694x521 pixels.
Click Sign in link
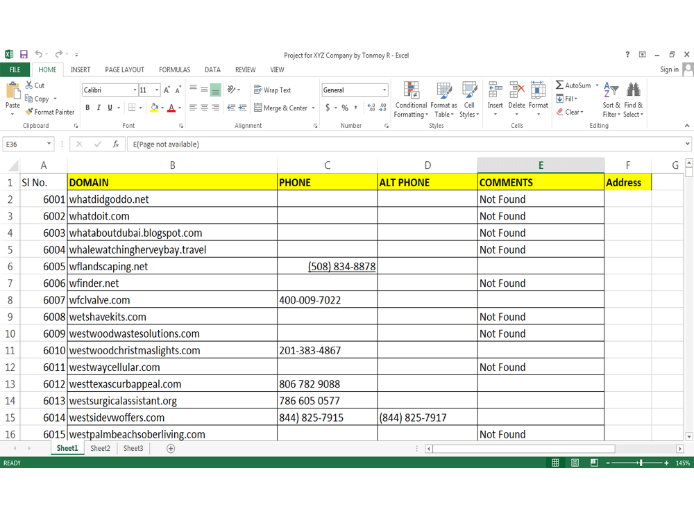click(669, 69)
